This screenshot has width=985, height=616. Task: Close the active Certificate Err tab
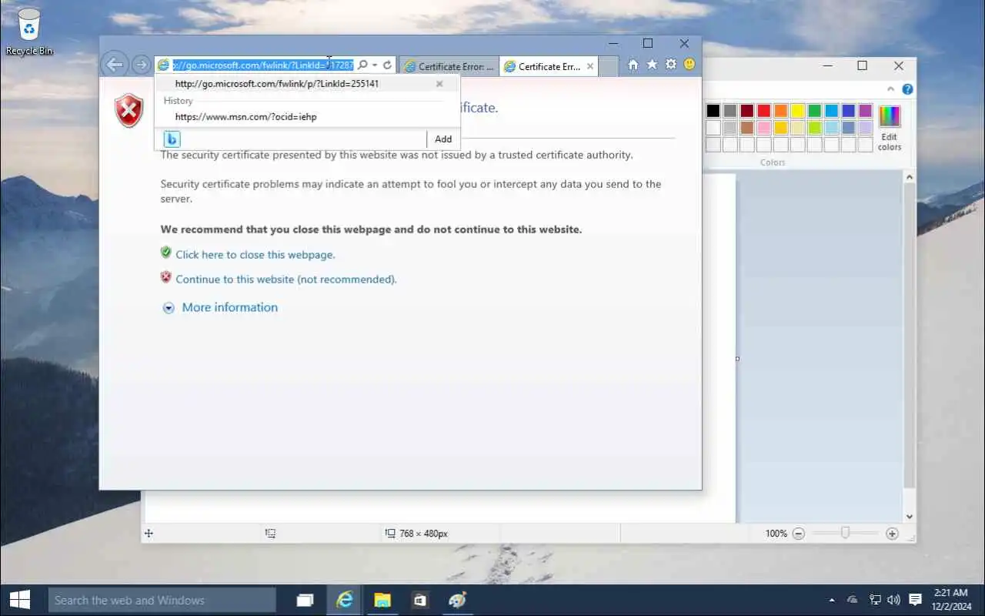point(590,66)
